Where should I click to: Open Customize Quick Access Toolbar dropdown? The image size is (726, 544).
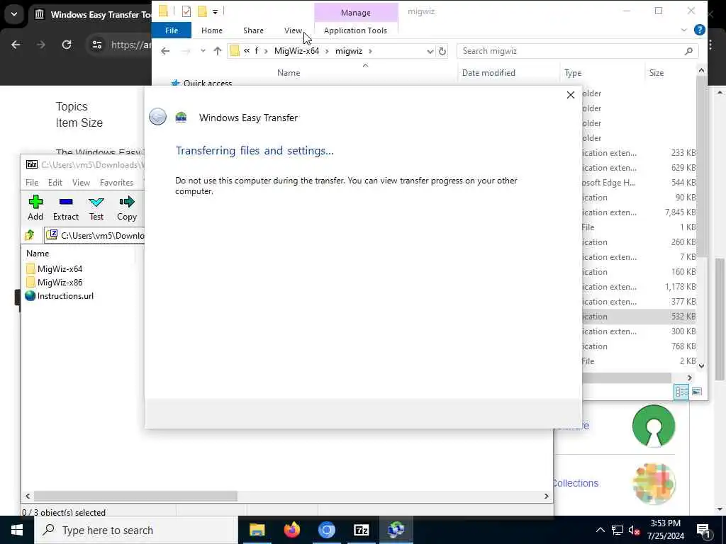(216, 11)
